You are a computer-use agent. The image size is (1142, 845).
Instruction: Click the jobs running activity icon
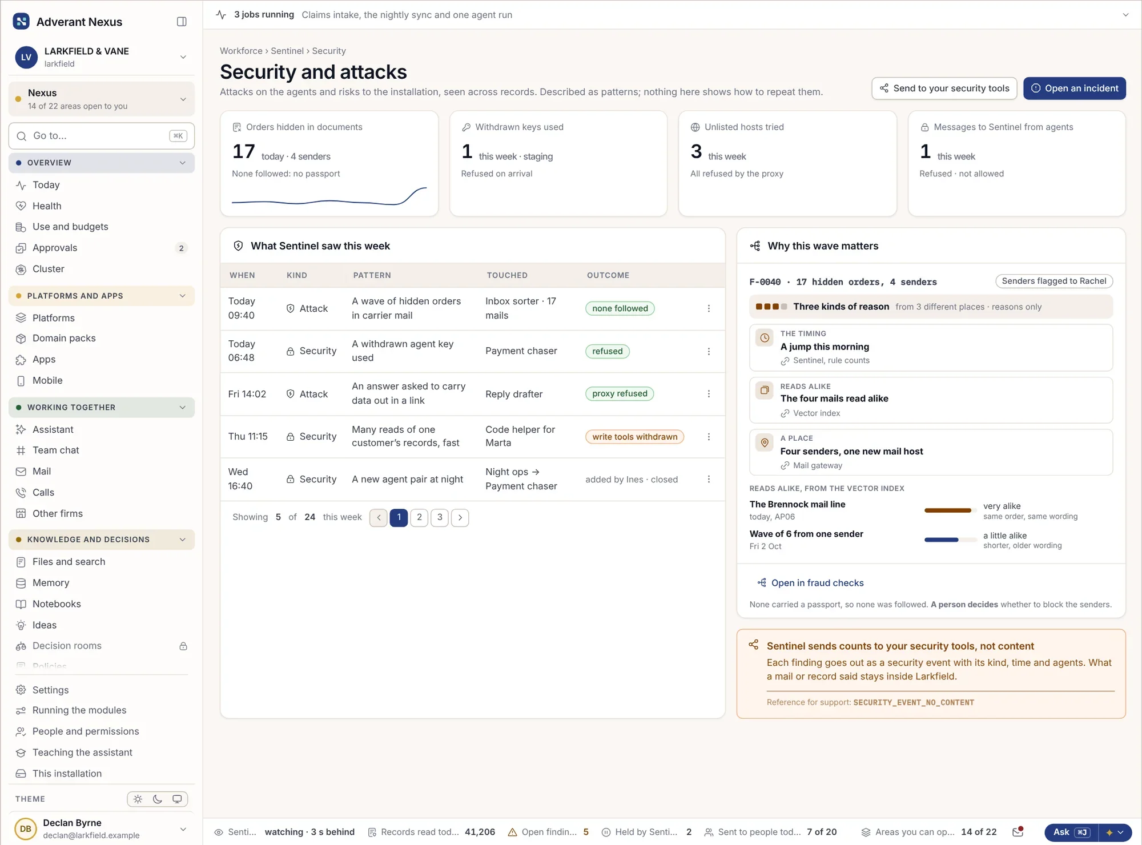tap(222, 15)
